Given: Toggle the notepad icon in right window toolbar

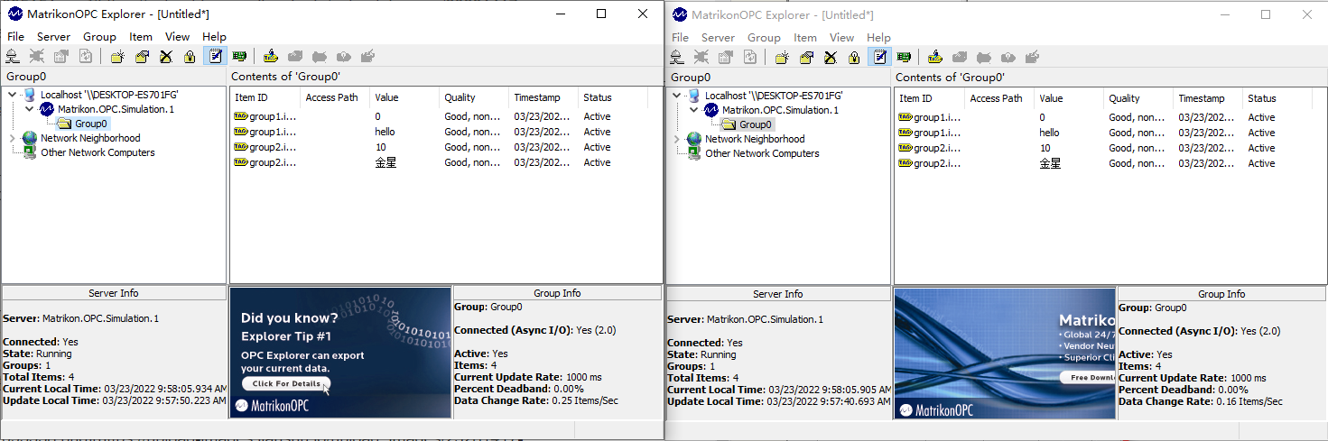Looking at the screenshot, I should (879, 57).
